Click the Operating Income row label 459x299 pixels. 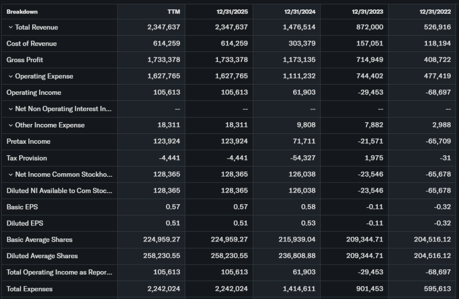[x=34, y=92]
